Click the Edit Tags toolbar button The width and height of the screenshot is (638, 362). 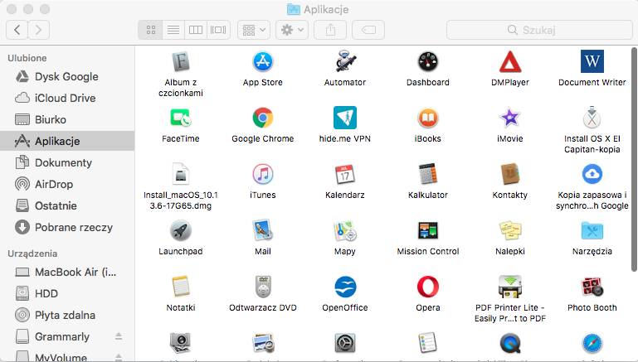(368, 30)
